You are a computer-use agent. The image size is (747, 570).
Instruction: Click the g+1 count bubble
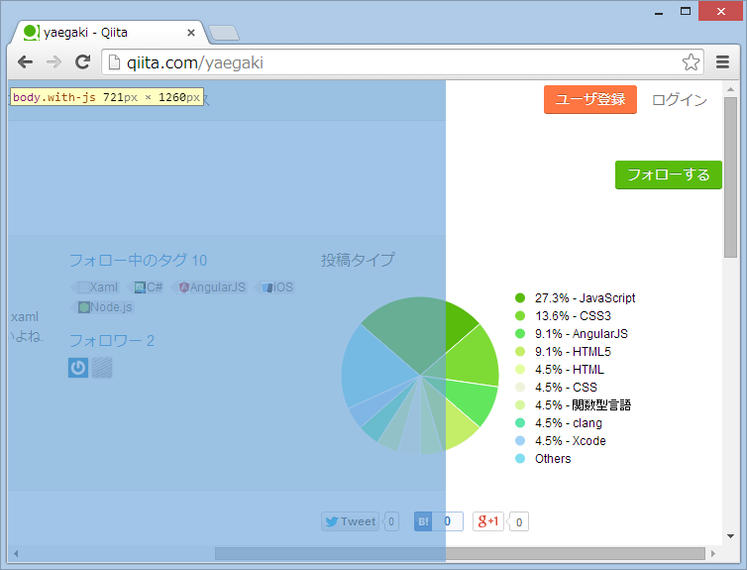point(519,521)
